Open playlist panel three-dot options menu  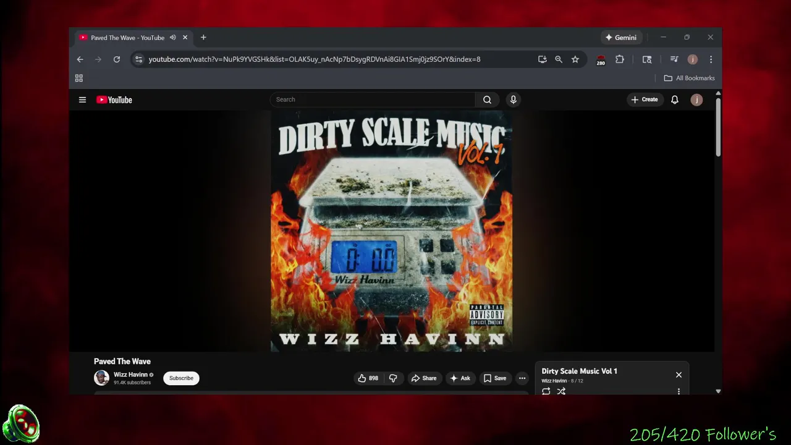679,391
